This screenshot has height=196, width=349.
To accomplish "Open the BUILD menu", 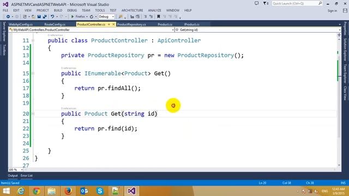I will pyautogui.click(x=58, y=10).
